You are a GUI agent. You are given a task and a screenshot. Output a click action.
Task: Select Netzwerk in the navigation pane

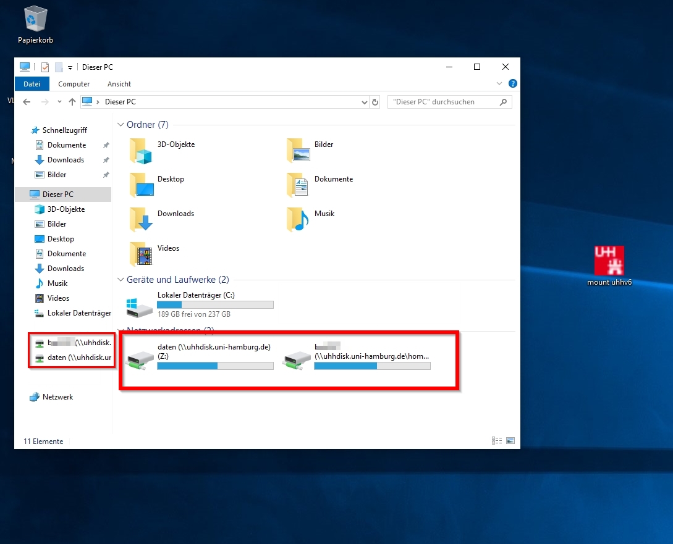click(x=57, y=397)
